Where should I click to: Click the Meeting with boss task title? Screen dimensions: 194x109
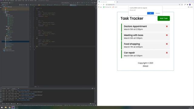pyautogui.click(x=133, y=35)
